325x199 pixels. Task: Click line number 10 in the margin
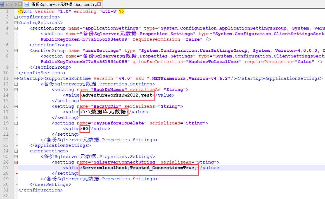(x=6, y=73)
